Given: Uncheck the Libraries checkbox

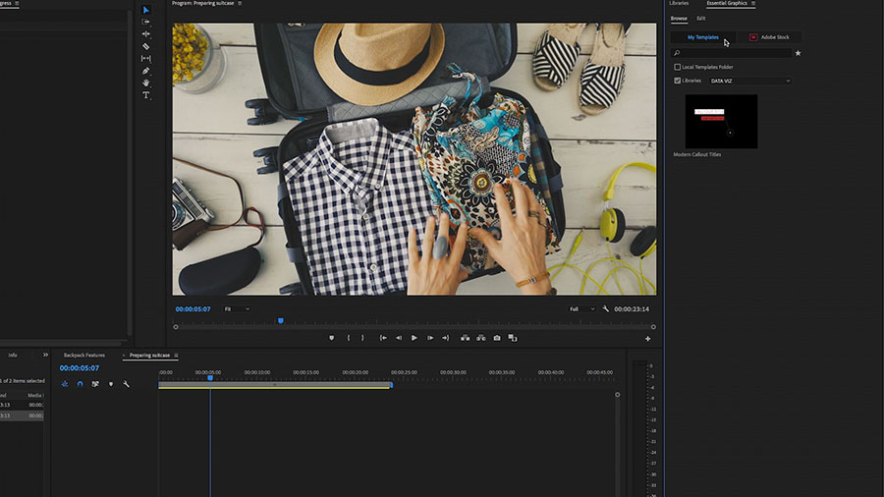Looking at the screenshot, I should click(x=677, y=81).
